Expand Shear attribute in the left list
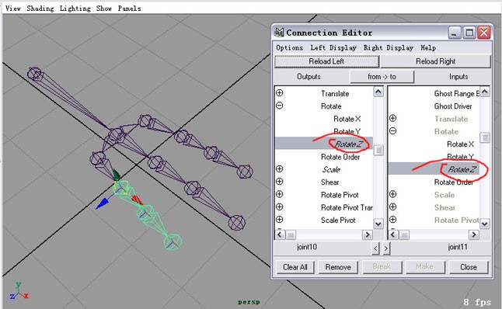Screen dimensions: 502x309 [280, 182]
